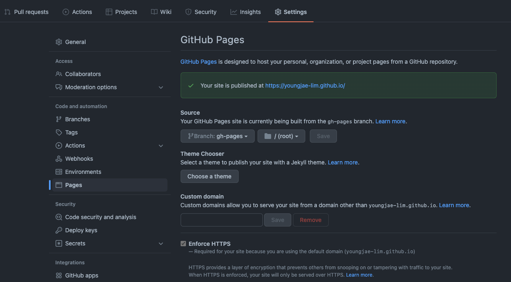Expand Moderation options chevron
This screenshot has width=511, height=282.
(161, 87)
